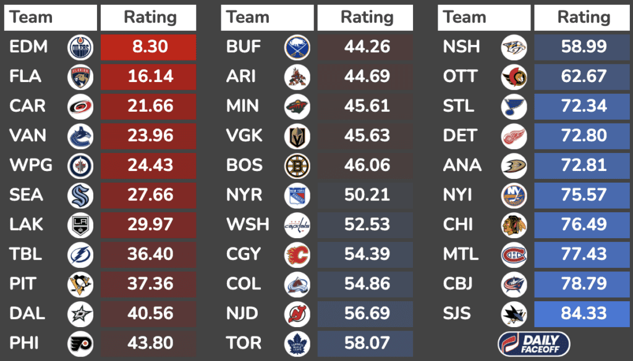Click the third column Rating header
The image size is (633, 361).
[x=583, y=18]
